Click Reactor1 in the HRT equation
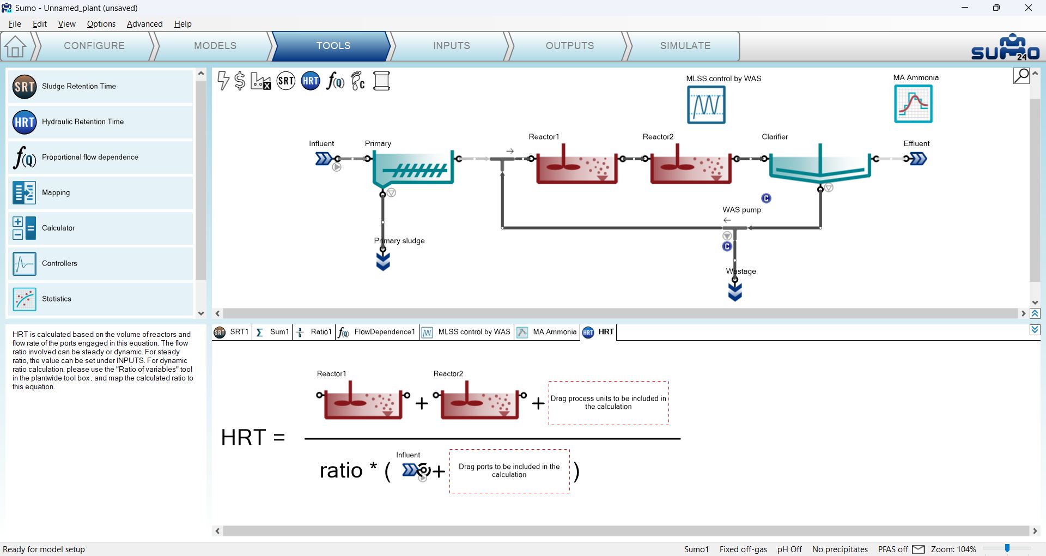The width and height of the screenshot is (1046, 556). [363, 401]
